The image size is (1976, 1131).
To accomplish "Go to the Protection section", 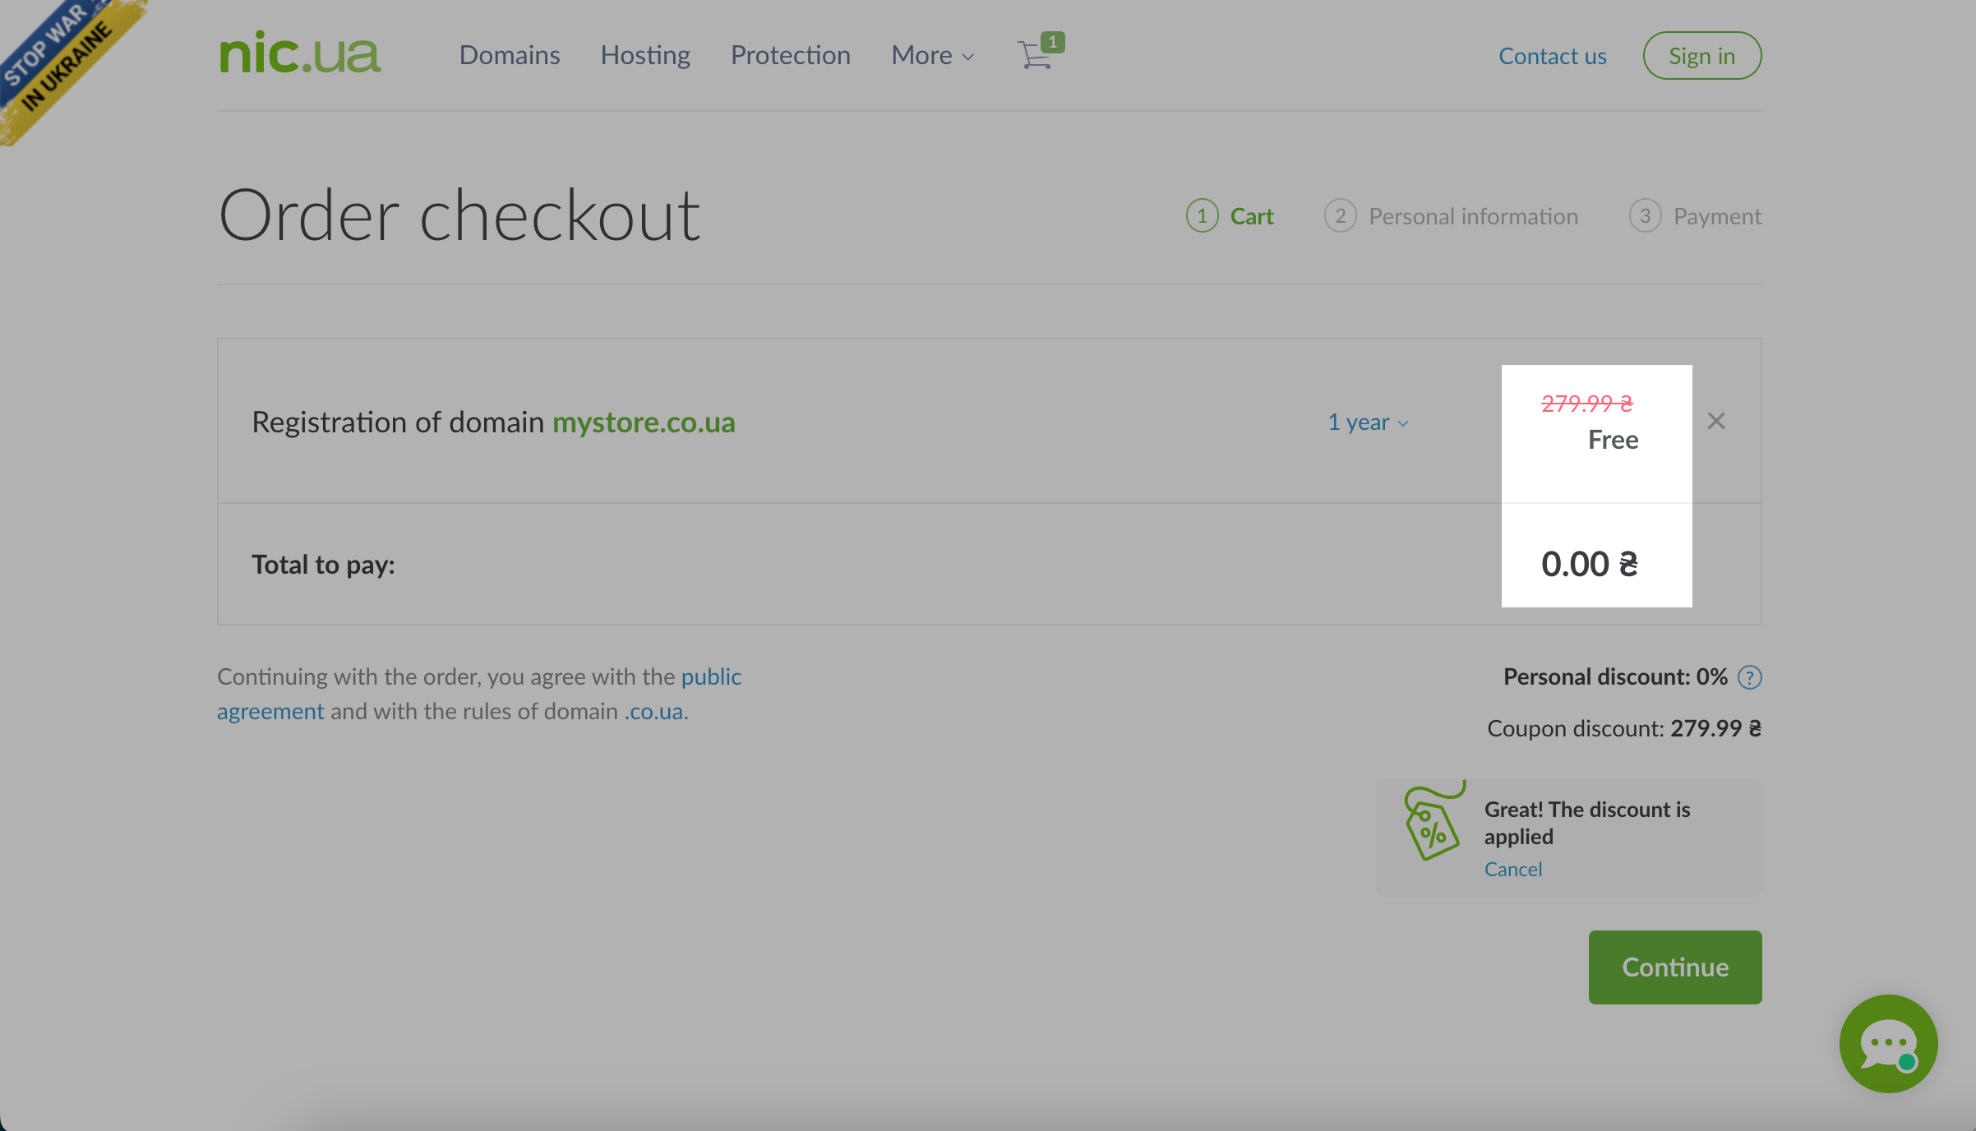I will pos(790,55).
